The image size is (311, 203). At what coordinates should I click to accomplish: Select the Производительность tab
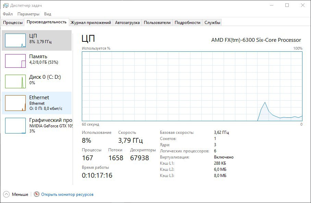click(x=47, y=22)
